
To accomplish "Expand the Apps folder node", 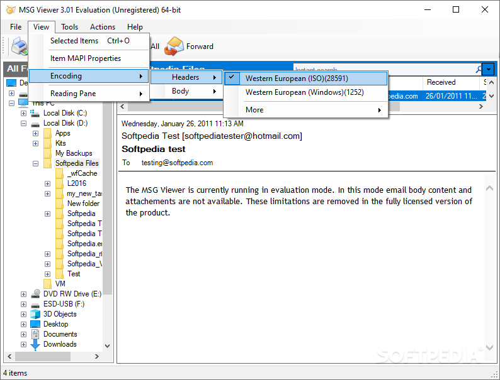I will point(35,133).
